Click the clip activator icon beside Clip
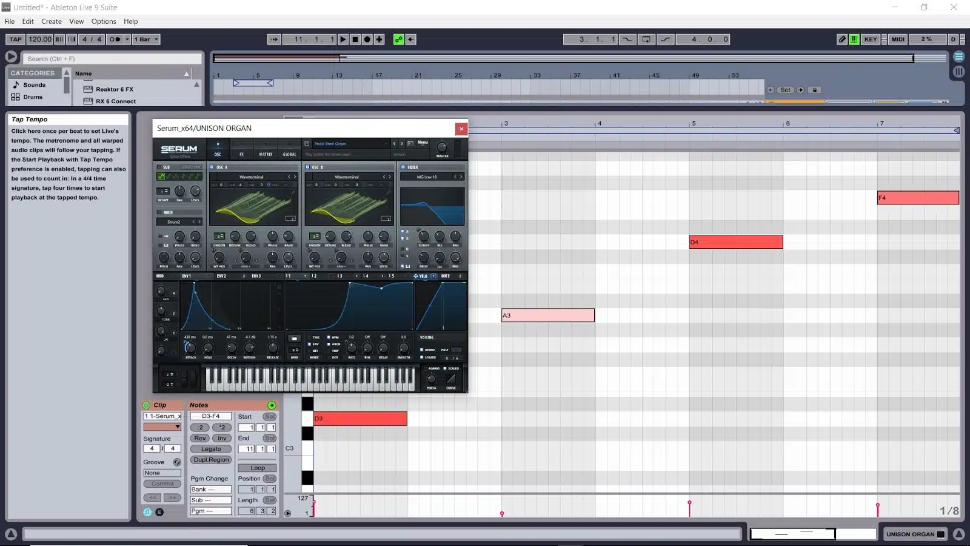Viewport: 970px width, 546px height. [146, 405]
